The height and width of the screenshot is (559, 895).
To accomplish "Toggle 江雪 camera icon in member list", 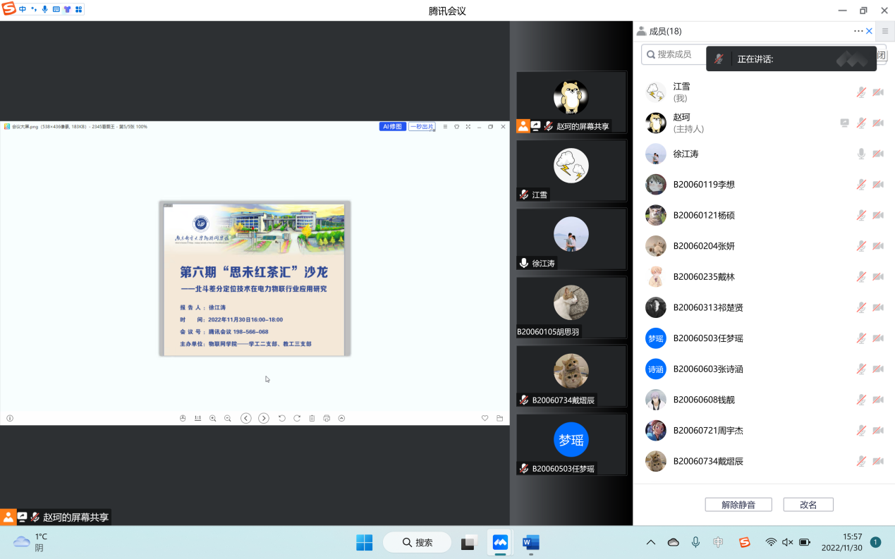I will point(878,92).
